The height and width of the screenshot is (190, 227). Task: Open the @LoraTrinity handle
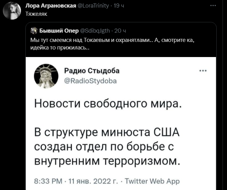point(93,5)
